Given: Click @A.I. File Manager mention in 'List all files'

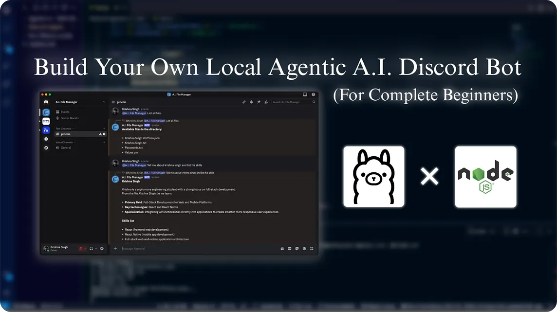Looking at the screenshot, I should click(x=134, y=113).
